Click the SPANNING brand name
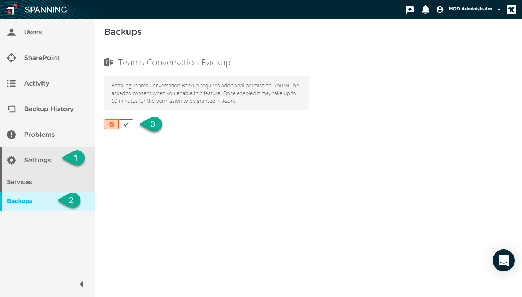The height and width of the screenshot is (297, 522). [46, 10]
